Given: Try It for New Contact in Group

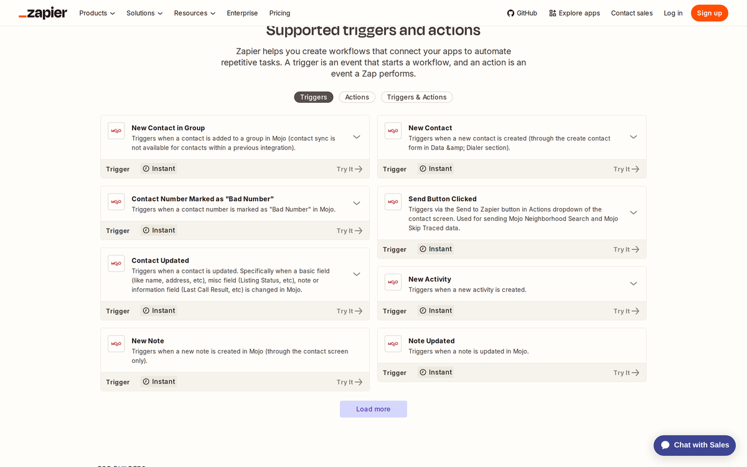Looking at the screenshot, I should [349, 169].
